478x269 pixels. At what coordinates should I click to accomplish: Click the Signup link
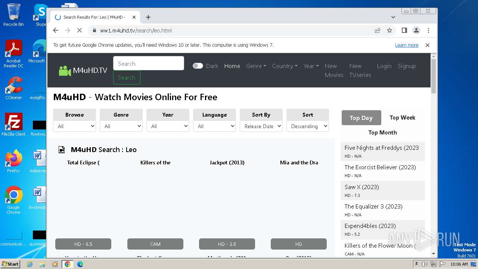click(407, 66)
